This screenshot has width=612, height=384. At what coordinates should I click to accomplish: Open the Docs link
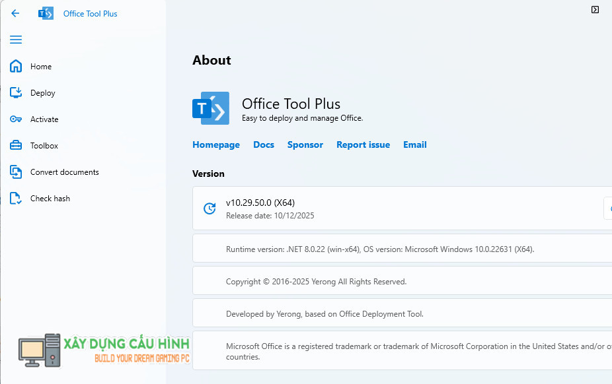coord(264,144)
